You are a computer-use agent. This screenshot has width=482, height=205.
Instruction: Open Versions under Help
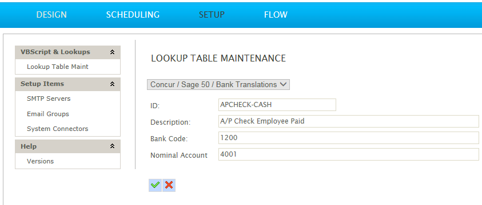pos(40,161)
